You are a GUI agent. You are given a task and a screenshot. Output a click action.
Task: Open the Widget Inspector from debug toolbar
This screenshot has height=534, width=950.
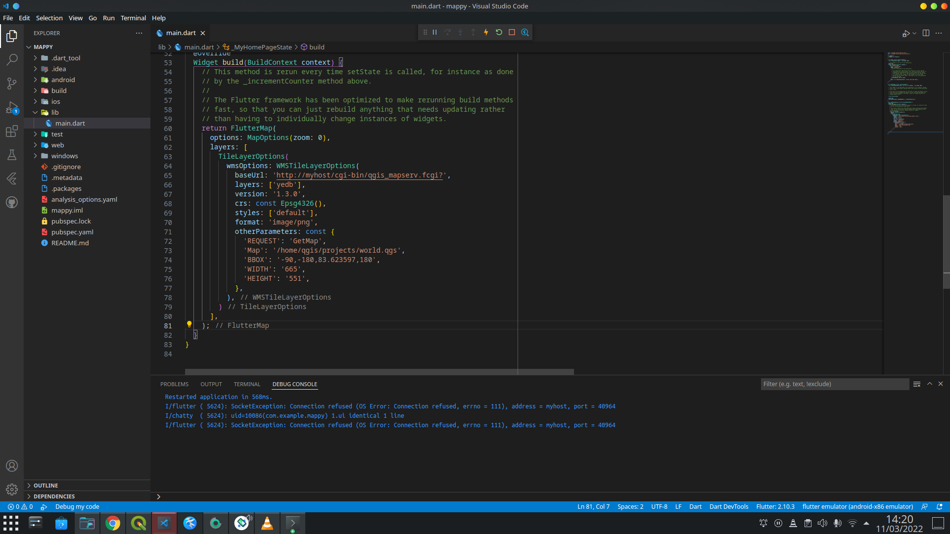(x=525, y=32)
